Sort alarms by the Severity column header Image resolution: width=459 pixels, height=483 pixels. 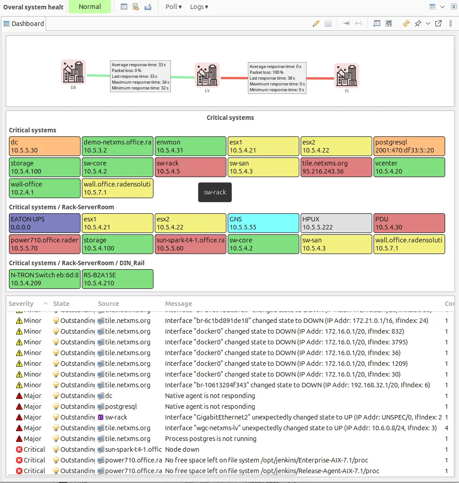[x=21, y=304]
